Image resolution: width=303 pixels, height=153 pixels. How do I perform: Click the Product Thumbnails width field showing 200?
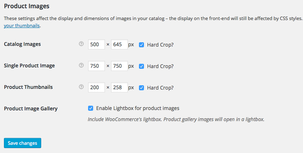click(96, 87)
